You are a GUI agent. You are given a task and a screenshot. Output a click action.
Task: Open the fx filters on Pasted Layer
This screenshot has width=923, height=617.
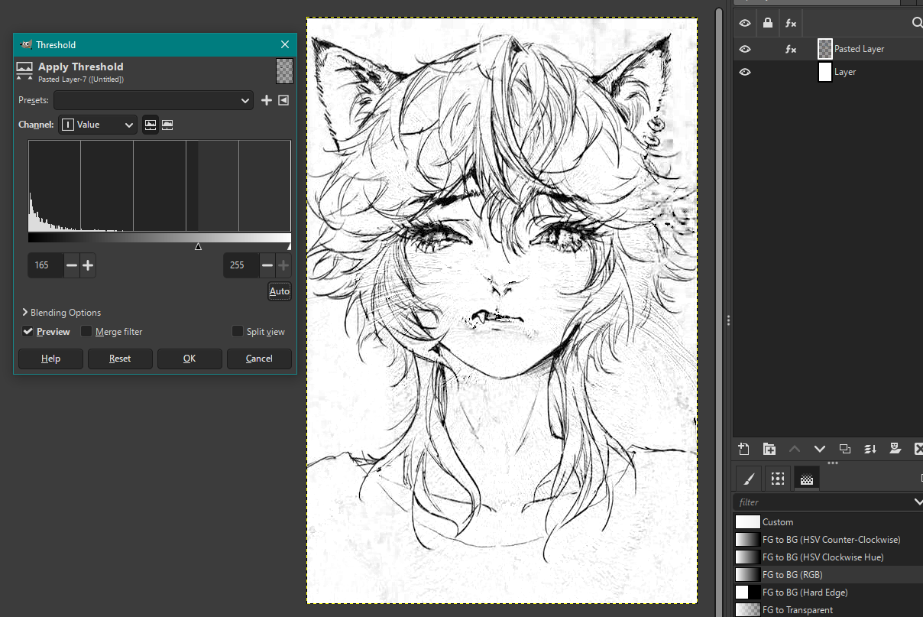tap(791, 49)
